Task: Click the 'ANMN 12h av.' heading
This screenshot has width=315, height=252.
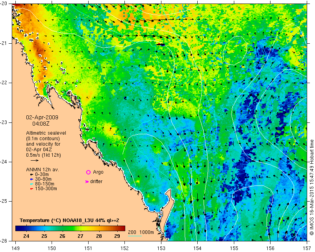Action: coord(43,170)
